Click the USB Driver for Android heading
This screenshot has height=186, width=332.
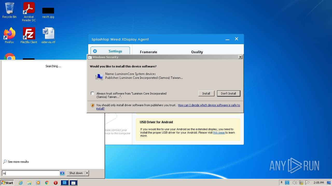click(156, 122)
